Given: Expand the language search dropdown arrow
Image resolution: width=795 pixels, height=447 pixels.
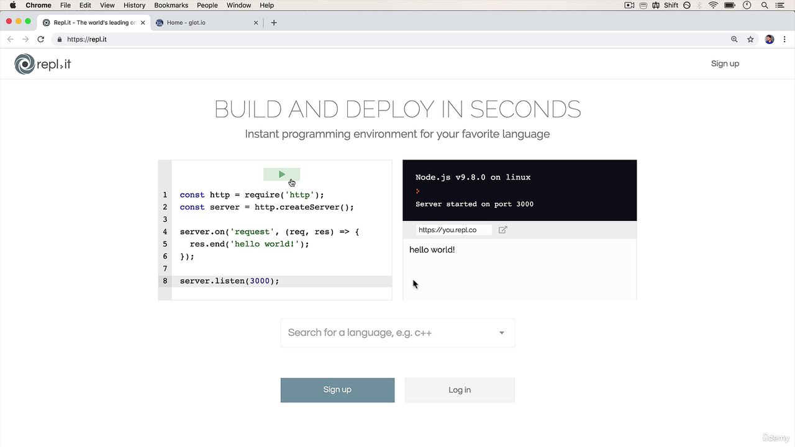Looking at the screenshot, I should 501,333.
